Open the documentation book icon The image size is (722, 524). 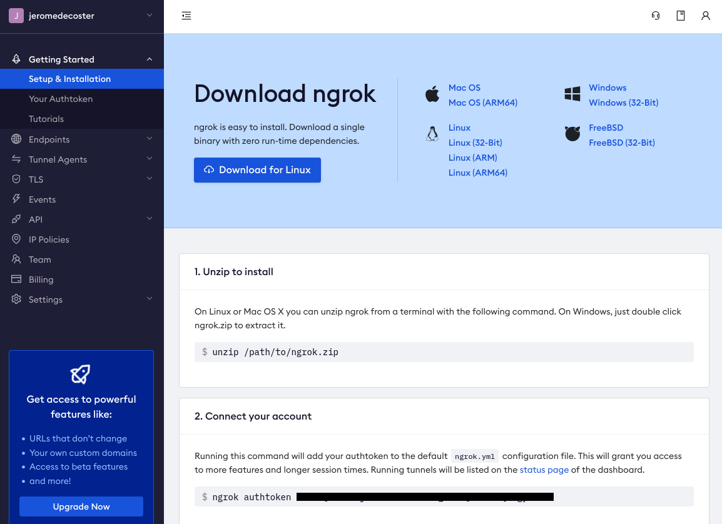[x=681, y=16]
